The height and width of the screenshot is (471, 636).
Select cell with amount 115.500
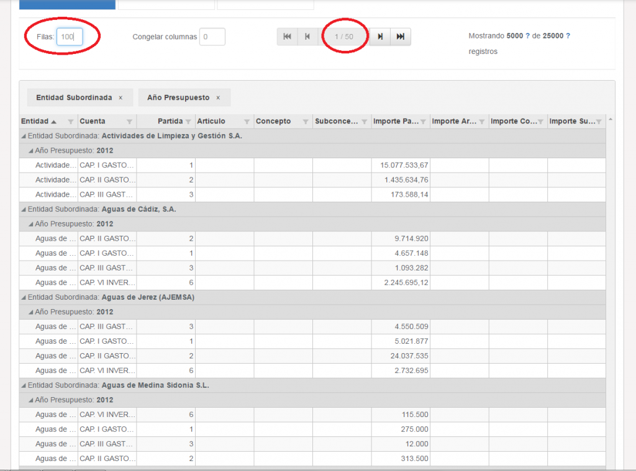pos(401,415)
